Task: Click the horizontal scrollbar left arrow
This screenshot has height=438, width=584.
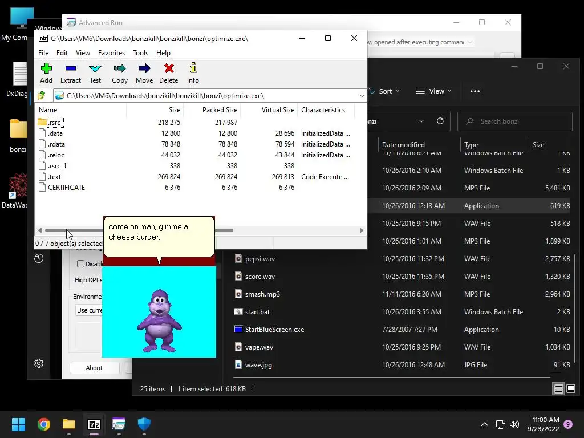Action: (40, 230)
